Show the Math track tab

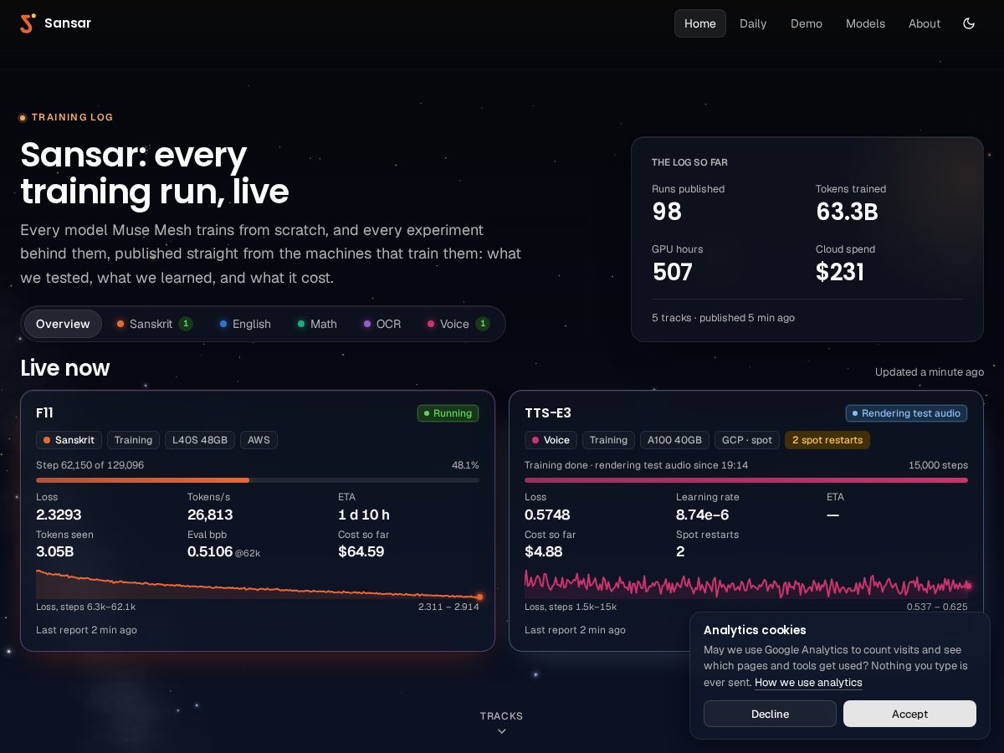(x=317, y=324)
